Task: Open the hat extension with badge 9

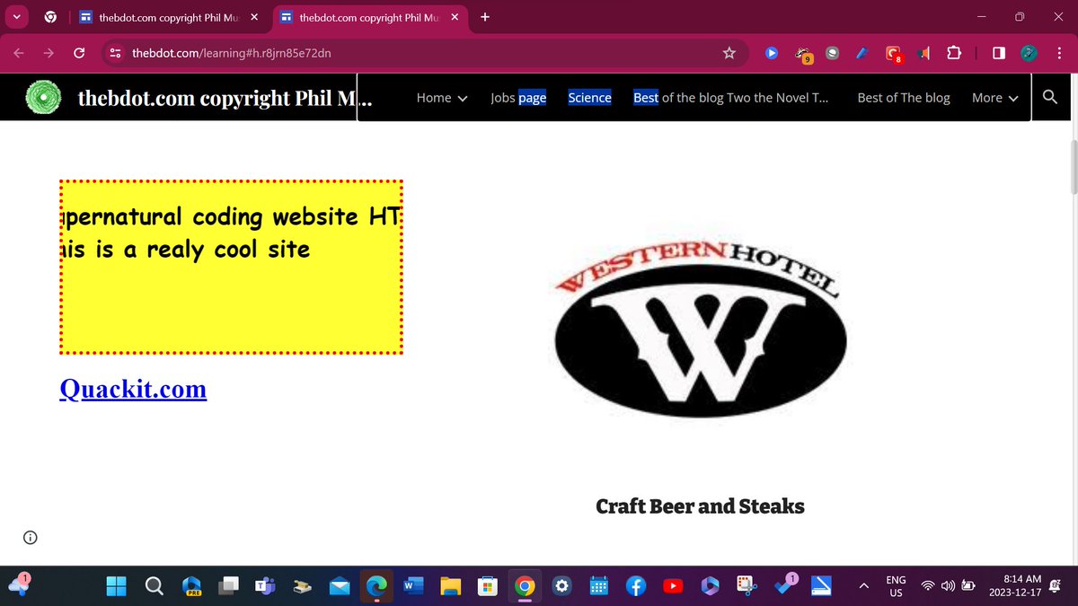Action: pos(803,54)
